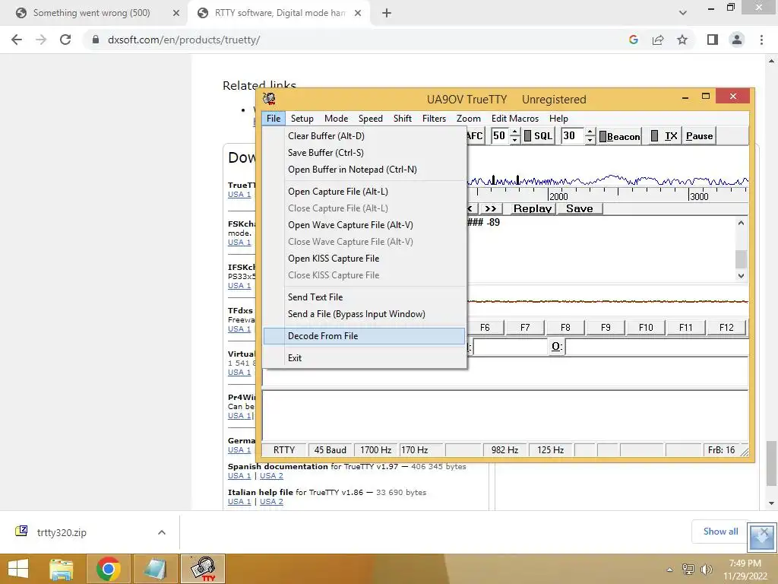Open the Notepad taskbar icon
Image resolution: width=778 pixels, height=584 pixels.
155,569
